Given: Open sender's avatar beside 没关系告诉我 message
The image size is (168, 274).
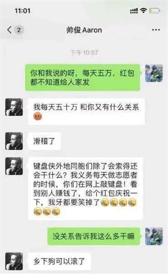Looking at the screenshot, I should pos(154,236).
